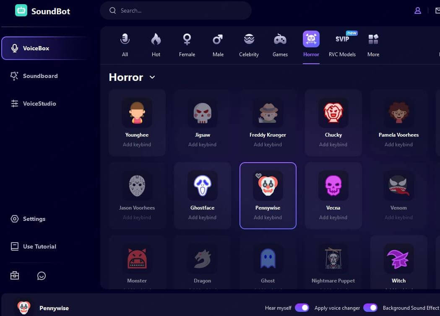
Task: Open the user account profile icon
Action: [x=417, y=11]
